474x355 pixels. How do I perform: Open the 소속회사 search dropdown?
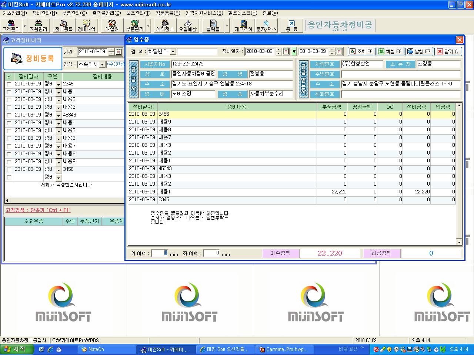click(x=103, y=64)
